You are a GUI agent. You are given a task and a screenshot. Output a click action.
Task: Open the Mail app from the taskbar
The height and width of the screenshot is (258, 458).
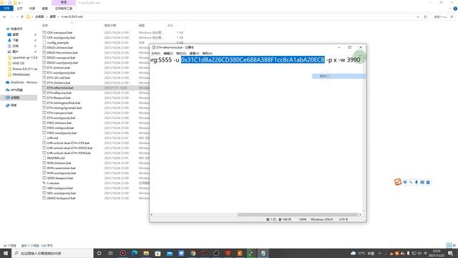point(170,253)
